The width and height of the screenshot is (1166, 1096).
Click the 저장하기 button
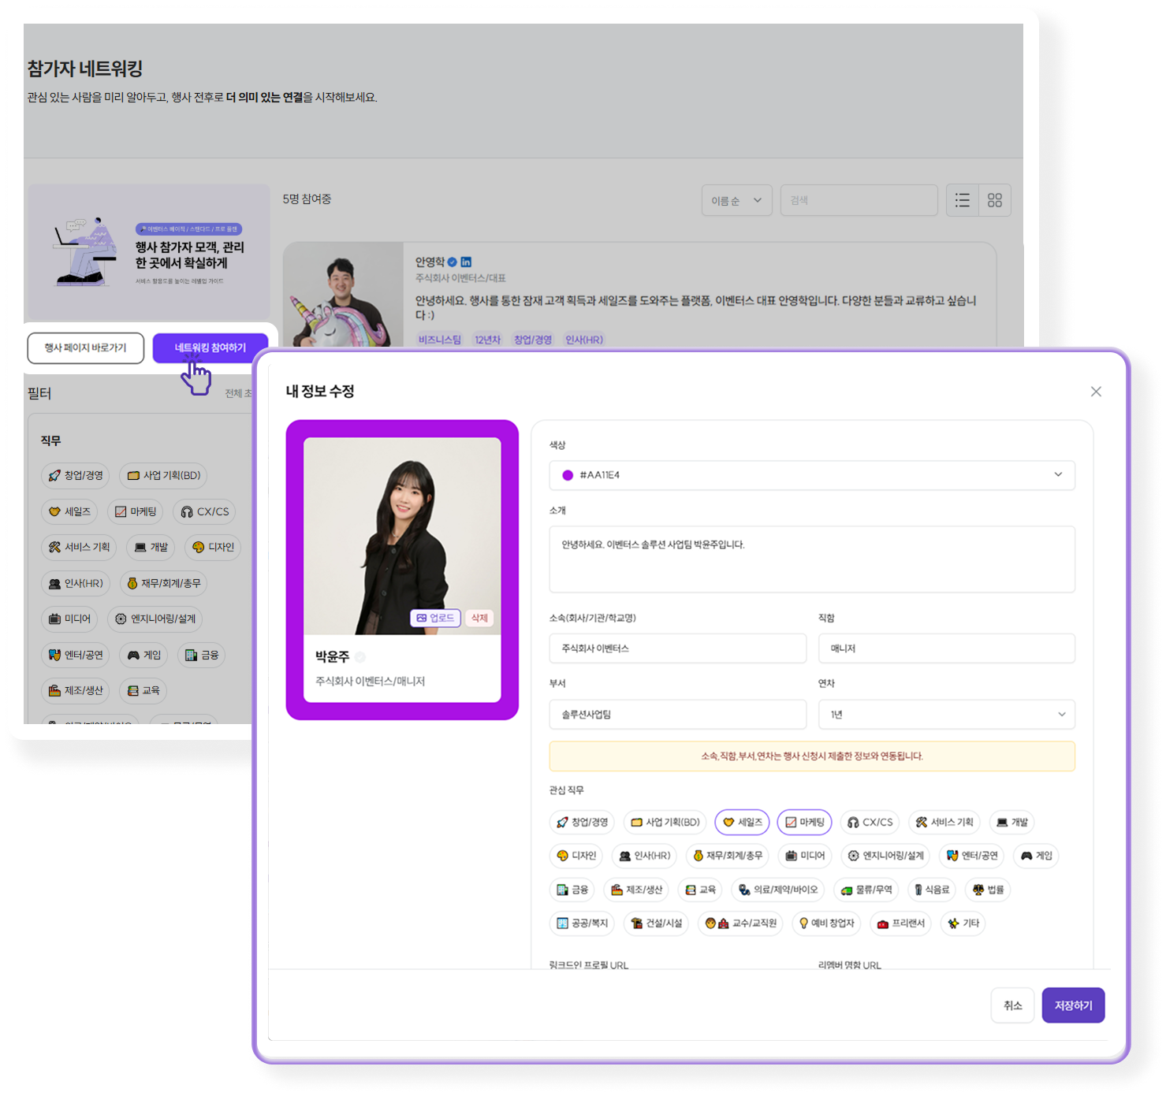(x=1073, y=1005)
